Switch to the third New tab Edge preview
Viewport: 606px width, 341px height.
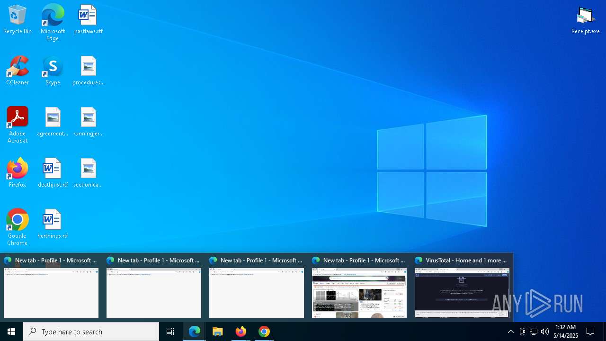pos(257,293)
